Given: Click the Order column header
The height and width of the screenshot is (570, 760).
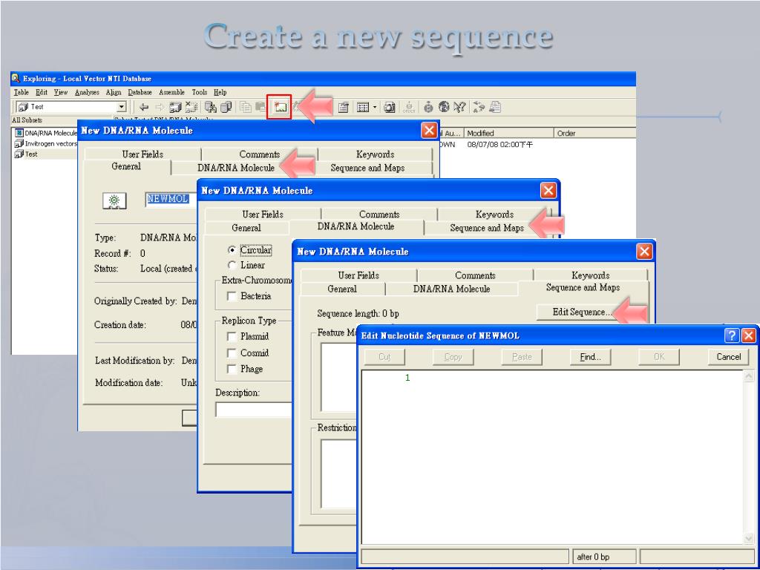Looking at the screenshot, I should pos(594,133).
